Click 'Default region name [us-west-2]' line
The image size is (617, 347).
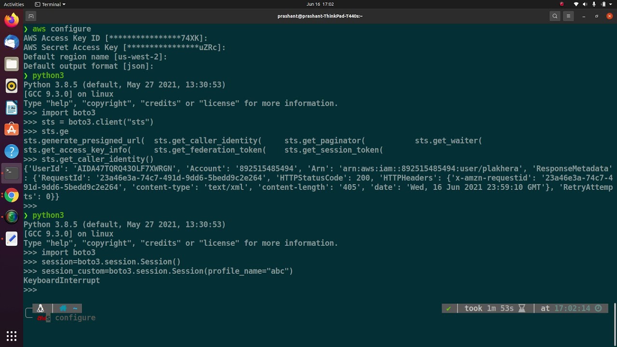(95, 57)
